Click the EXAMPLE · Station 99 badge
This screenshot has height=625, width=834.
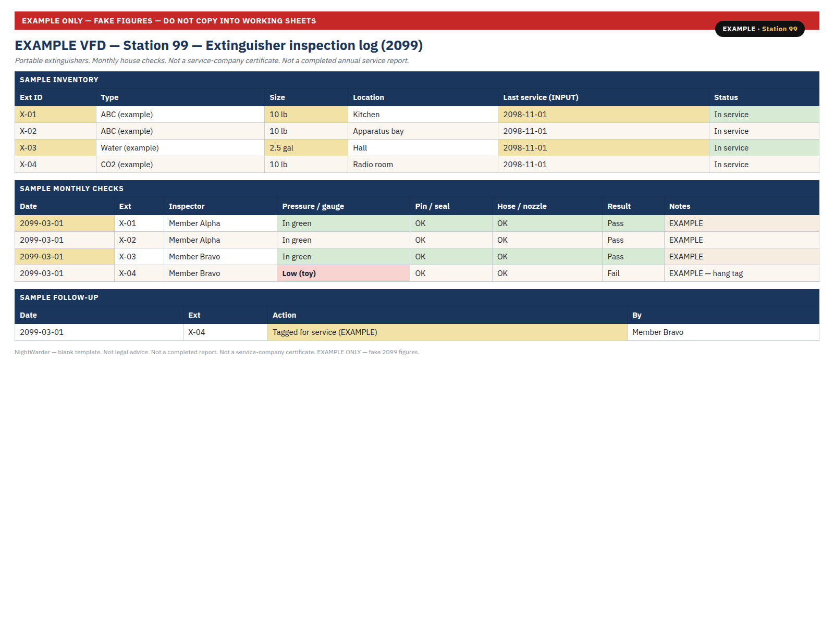(759, 29)
